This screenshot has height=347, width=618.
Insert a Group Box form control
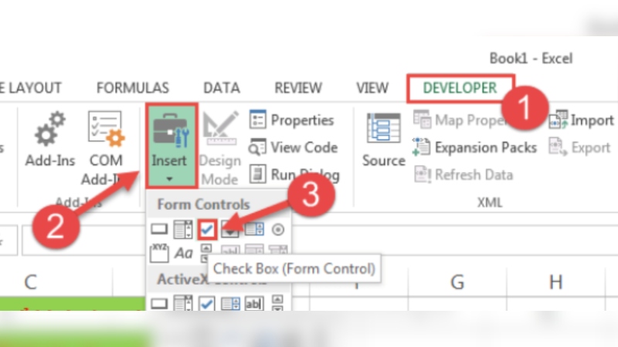[159, 253]
